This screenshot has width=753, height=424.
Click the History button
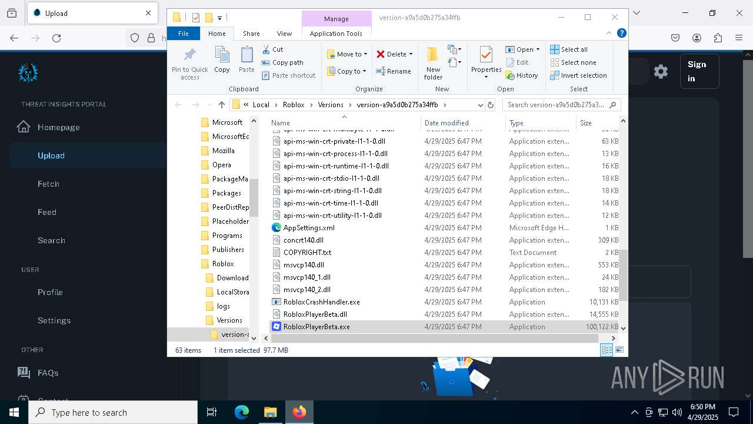(x=522, y=75)
